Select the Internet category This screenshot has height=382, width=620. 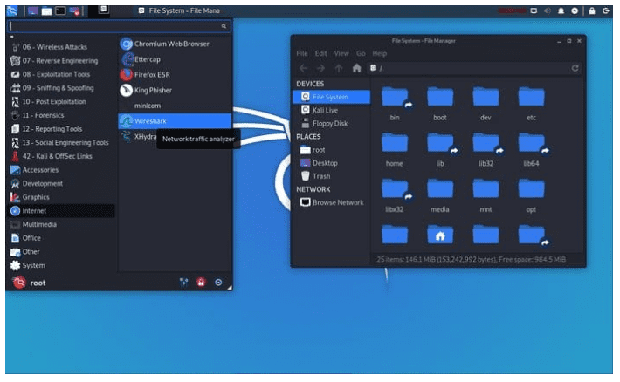point(63,210)
